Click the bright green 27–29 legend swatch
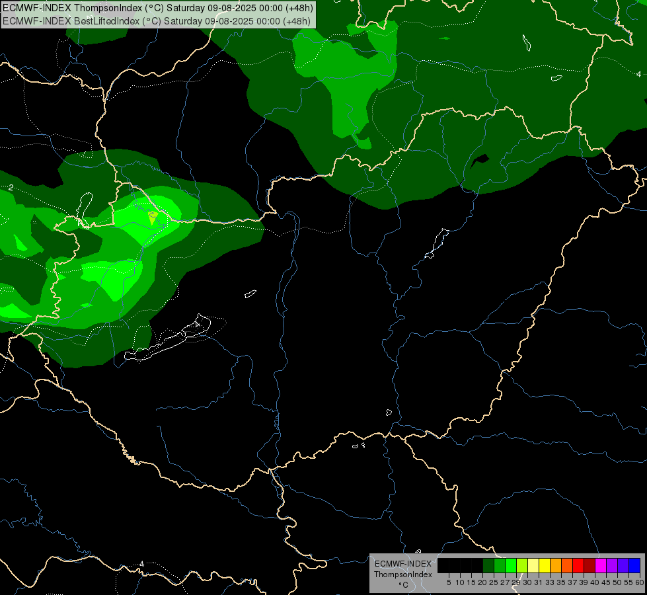647x595 pixels. tap(511, 565)
